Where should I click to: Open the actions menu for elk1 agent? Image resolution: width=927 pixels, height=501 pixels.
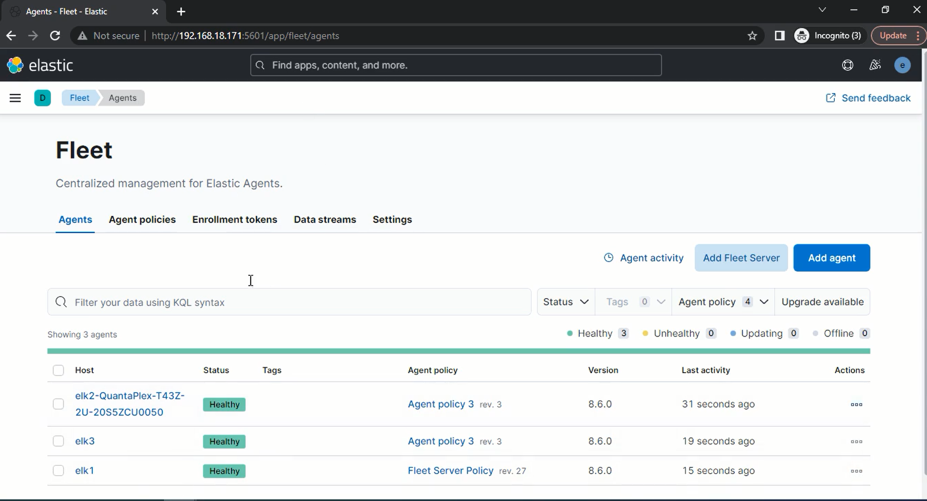click(856, 471)
